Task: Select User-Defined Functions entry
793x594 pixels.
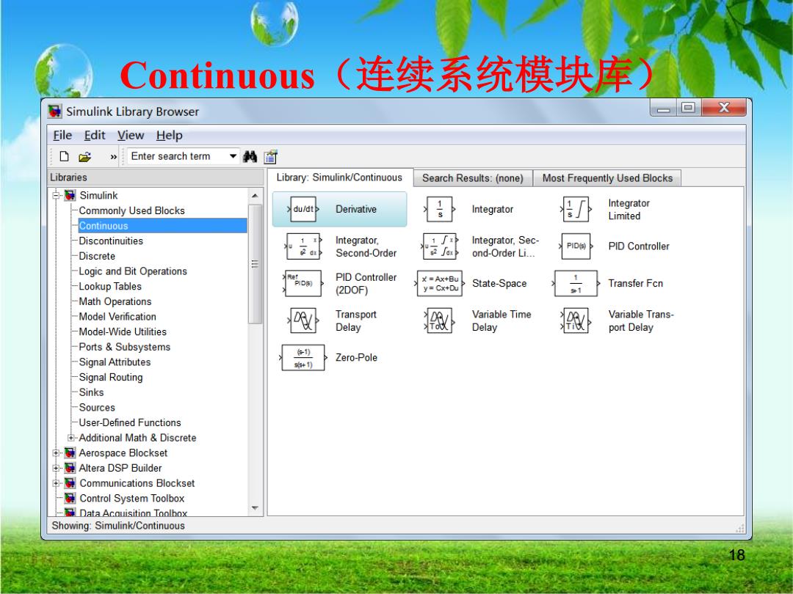Action: [x=130, y=423]
